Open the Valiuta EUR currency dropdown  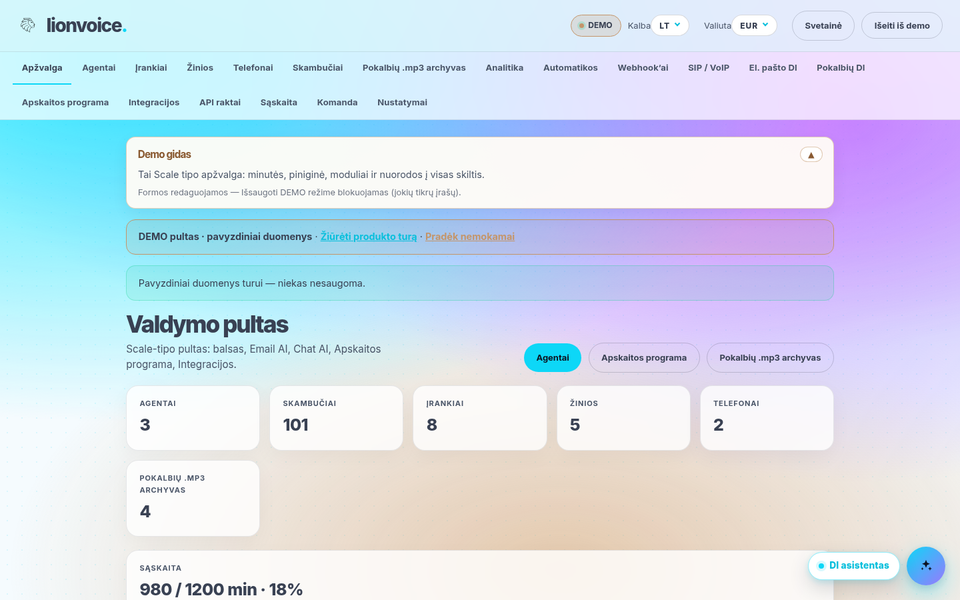(755, 25)
